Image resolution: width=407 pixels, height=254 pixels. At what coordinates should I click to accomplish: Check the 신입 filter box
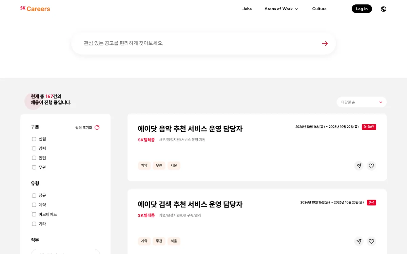(x=34, y=139)
